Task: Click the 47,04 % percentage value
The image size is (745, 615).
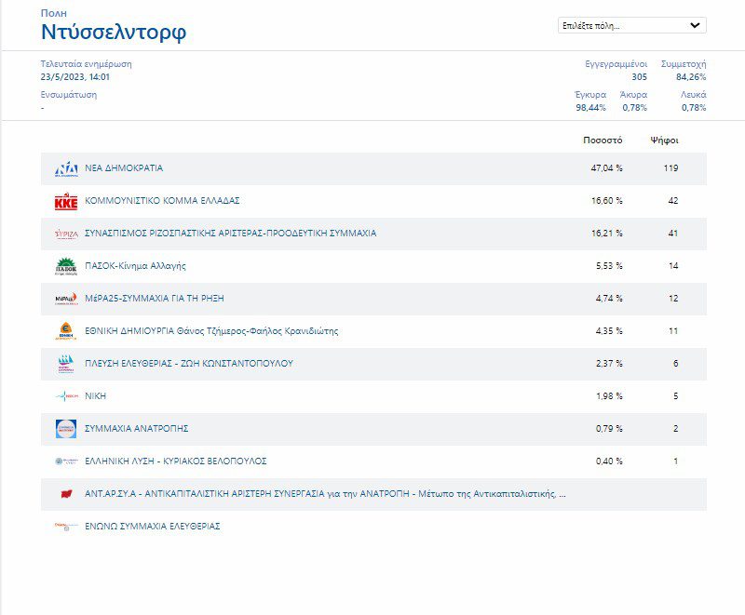Action: (x=607, y=168)
